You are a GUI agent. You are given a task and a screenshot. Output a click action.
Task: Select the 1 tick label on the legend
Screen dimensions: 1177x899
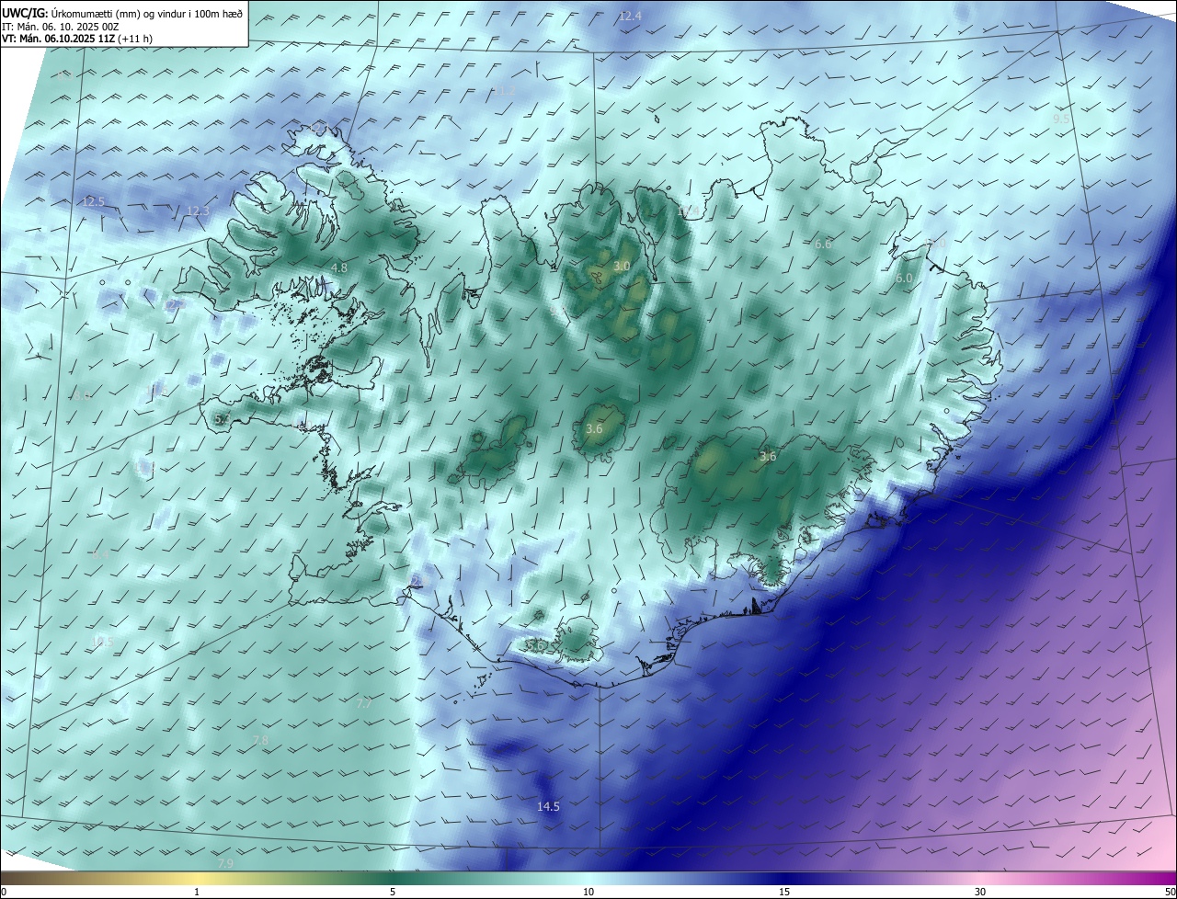click(x=197, y=892)
